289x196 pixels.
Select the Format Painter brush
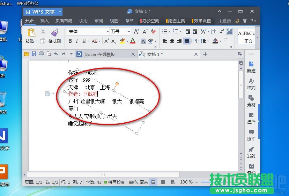tap(55, 32)
